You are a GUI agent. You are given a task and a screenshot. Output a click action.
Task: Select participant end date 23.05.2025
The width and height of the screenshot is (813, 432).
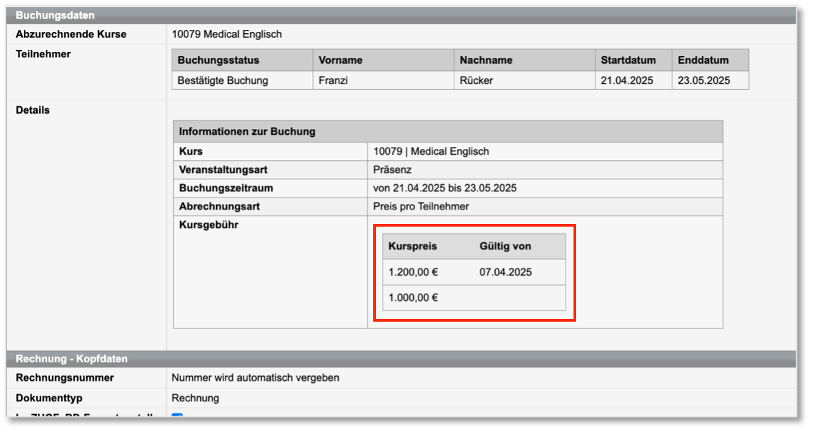coord(704,80)
